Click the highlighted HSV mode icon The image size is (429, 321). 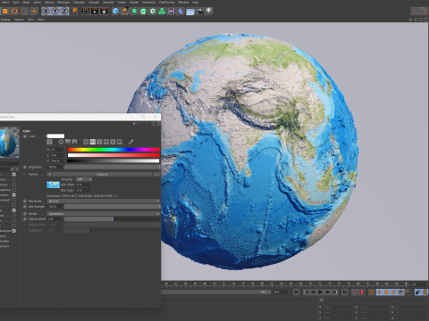[x=93, y=142]
